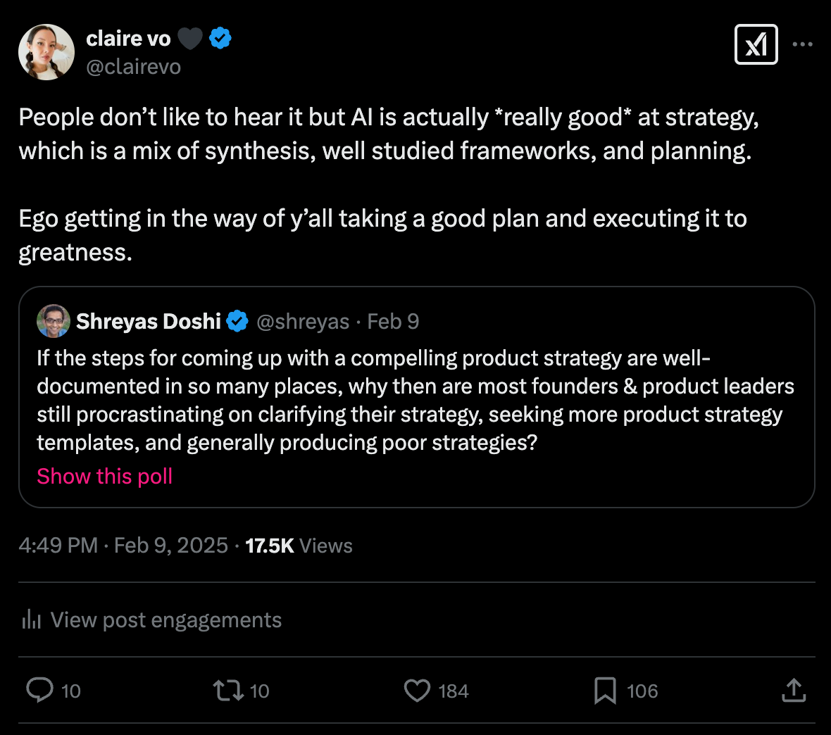The image size is (831, 735).
Task: Open claire vo's profile picture
Action: [x=46, y=52]
